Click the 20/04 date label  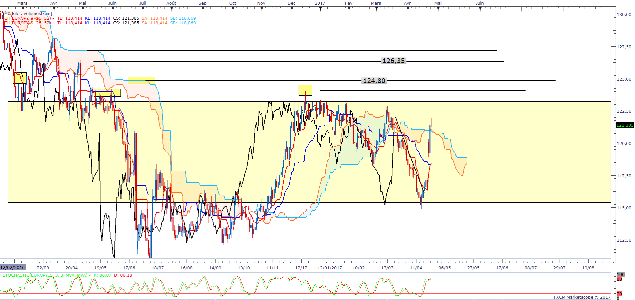pyautogui.click(x=71, y=268)
